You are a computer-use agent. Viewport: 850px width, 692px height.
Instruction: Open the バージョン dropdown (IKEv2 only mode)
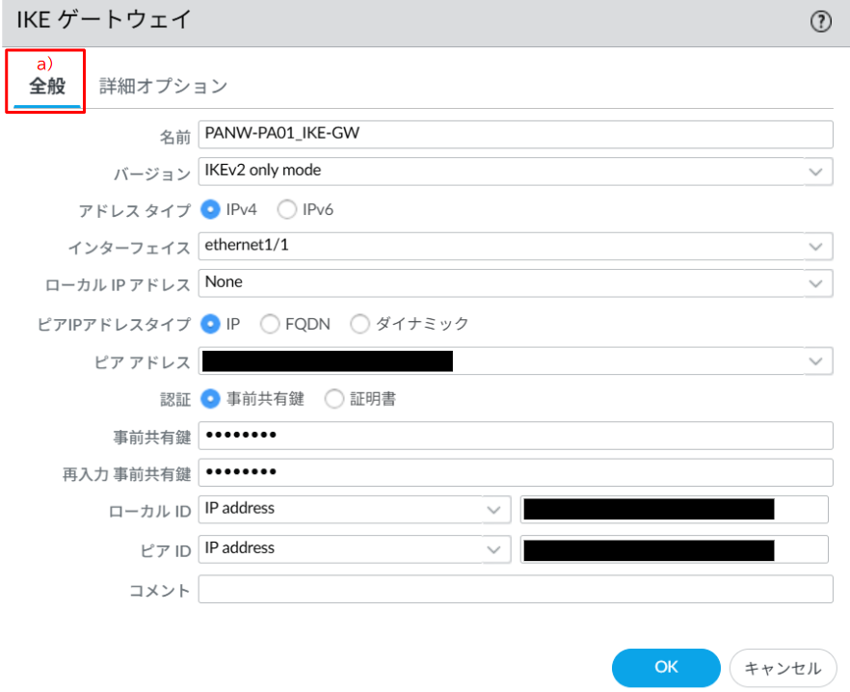(516, 172)
